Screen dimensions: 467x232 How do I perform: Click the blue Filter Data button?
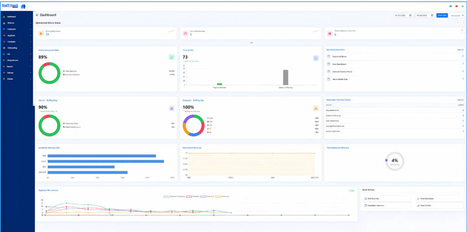click(442, 15)
